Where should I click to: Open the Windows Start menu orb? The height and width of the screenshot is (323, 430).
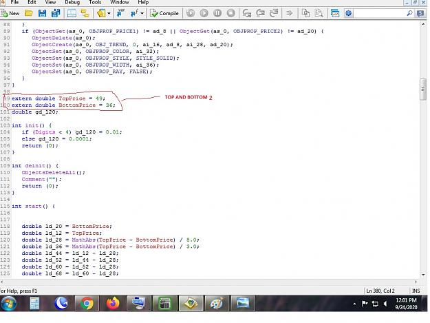[x=9, y=304]
